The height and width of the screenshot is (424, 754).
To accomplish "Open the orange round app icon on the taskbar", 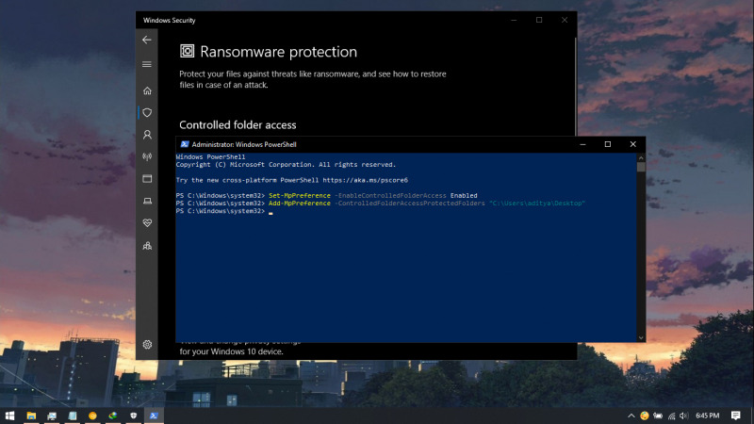I will tap(92, 416).
